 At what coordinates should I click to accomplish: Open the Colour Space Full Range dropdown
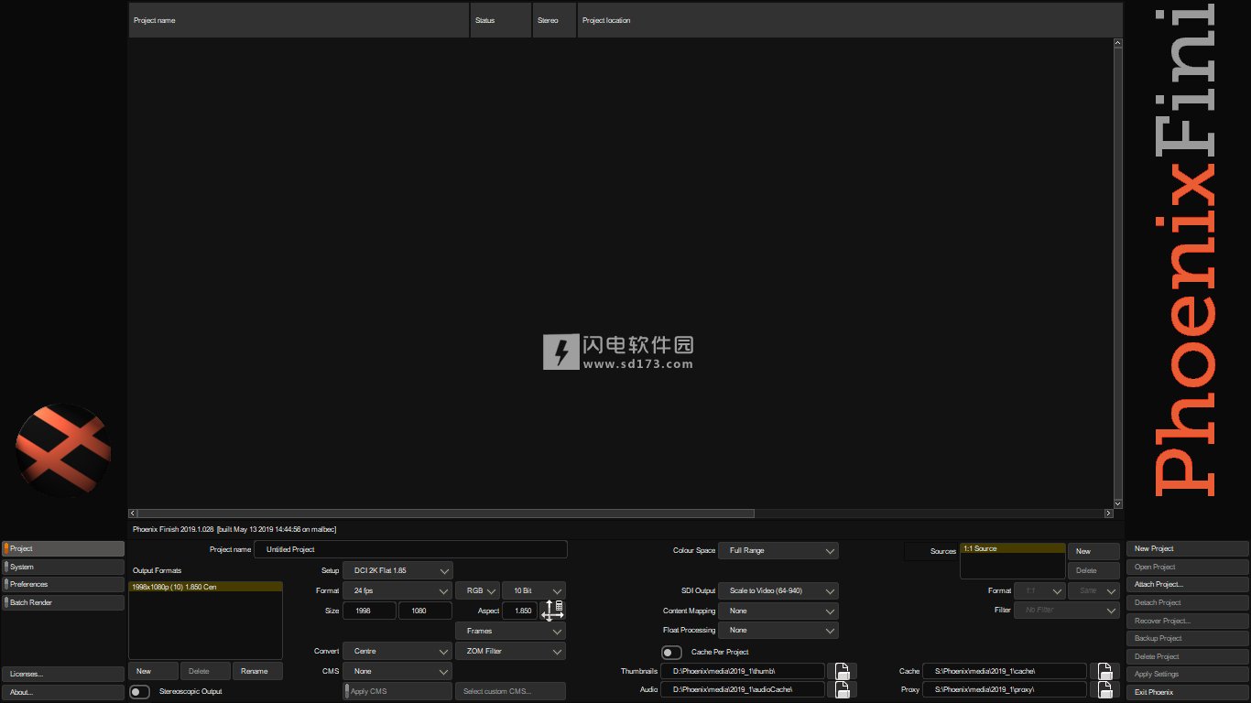pyautogui.click(x=778, y=550)
